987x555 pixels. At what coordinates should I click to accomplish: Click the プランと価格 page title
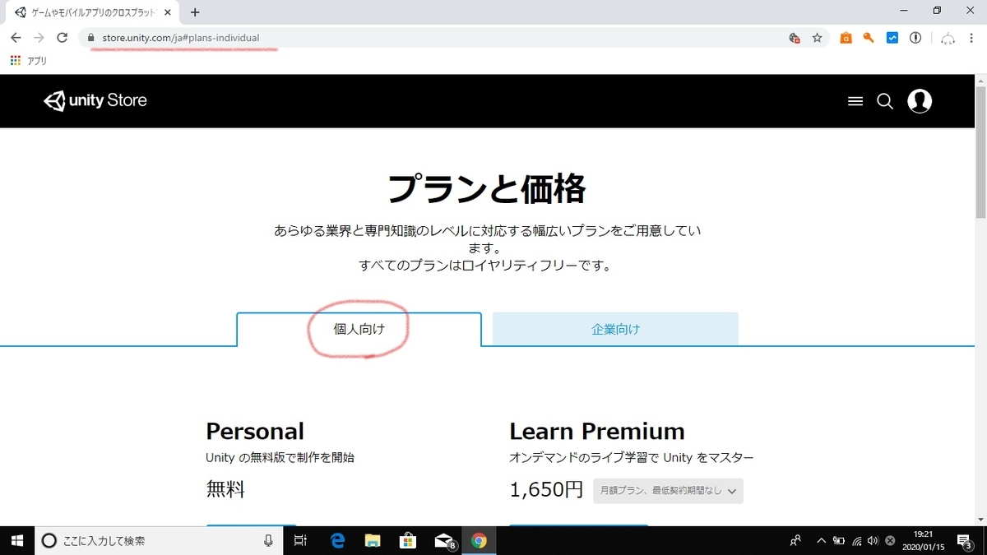(487, 189)
